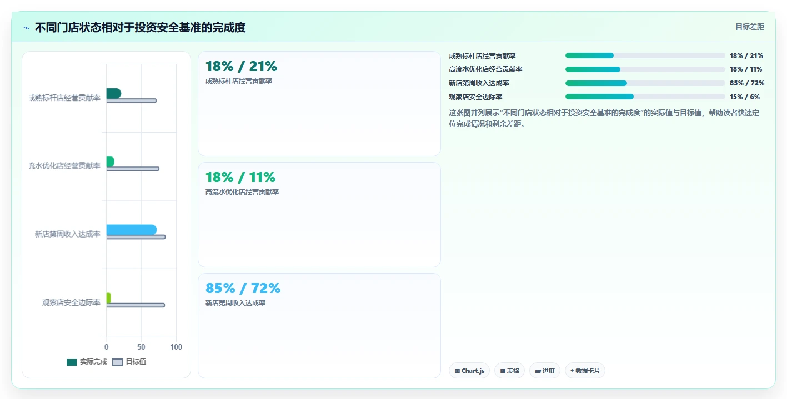Click the 成熟标杆店经营贡献率 progress bar
Viewport: 787px width, 399px height.
point(645,55)
